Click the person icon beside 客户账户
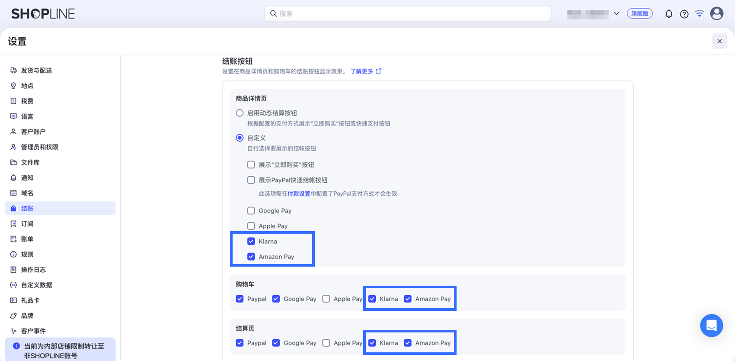Image resolution: width=735 pixels, height=361 pixels. (x=13, y=132)
